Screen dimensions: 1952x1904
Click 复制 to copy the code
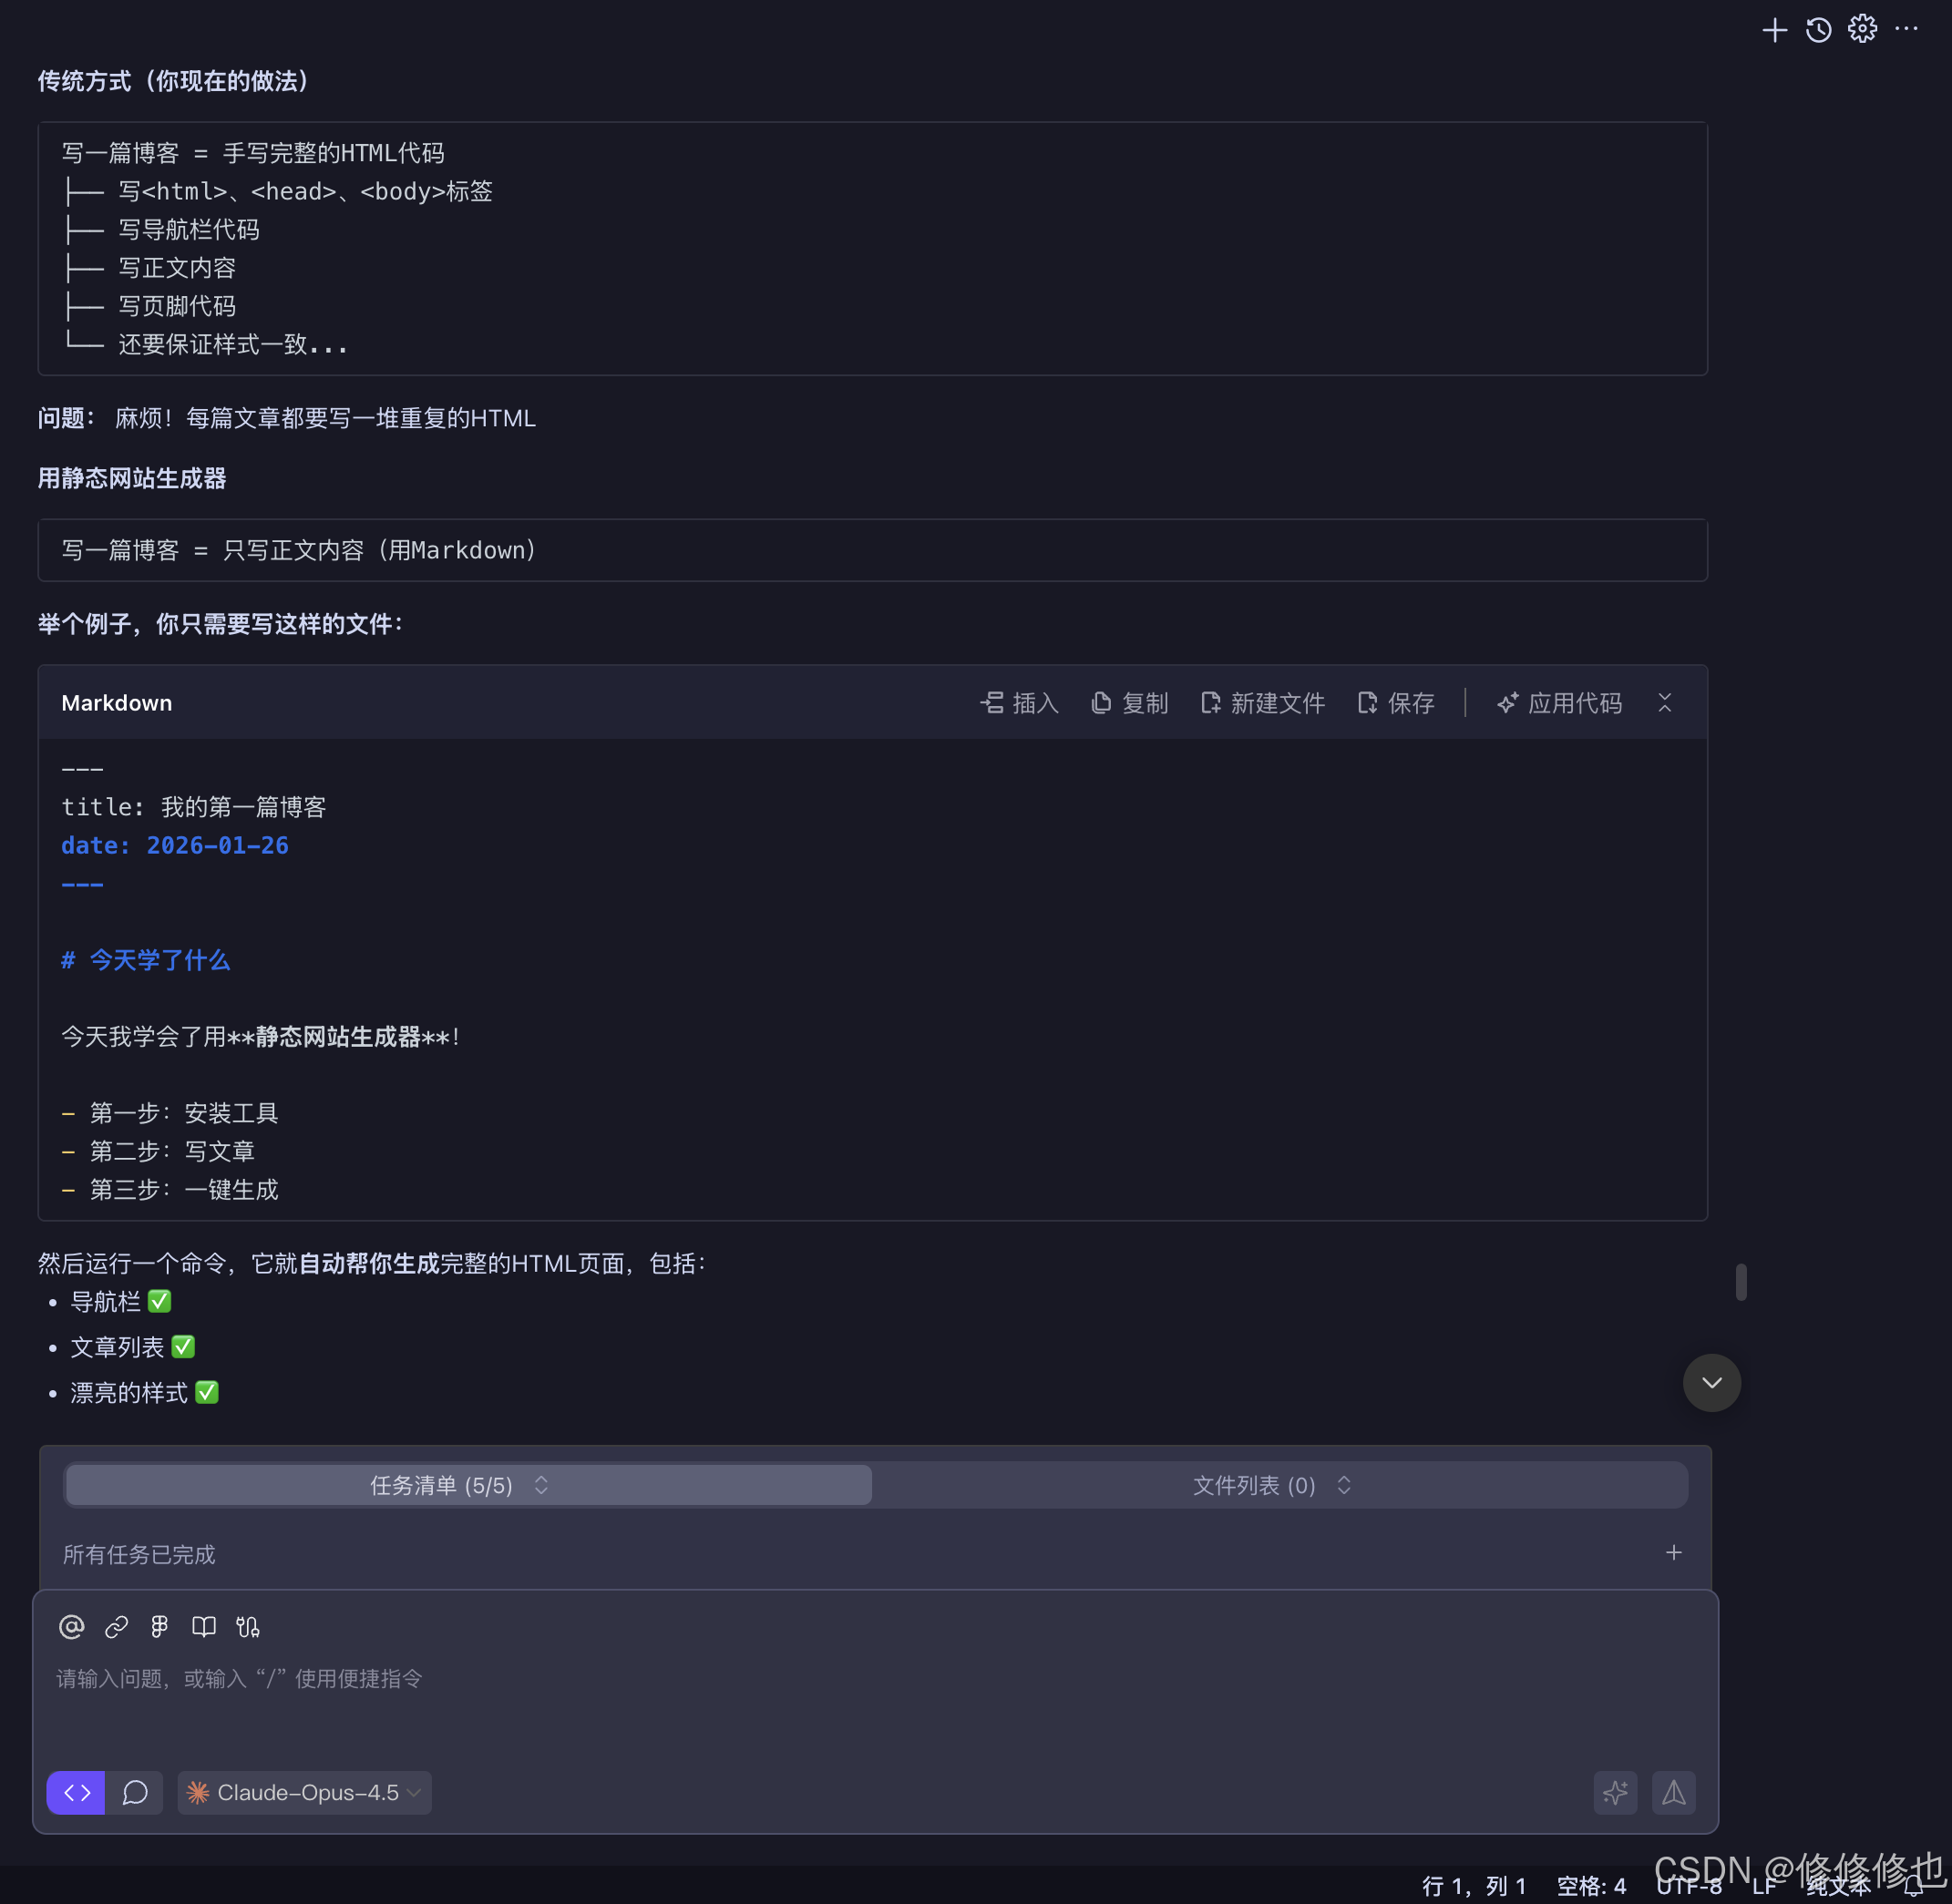(x=1130, y=703)
